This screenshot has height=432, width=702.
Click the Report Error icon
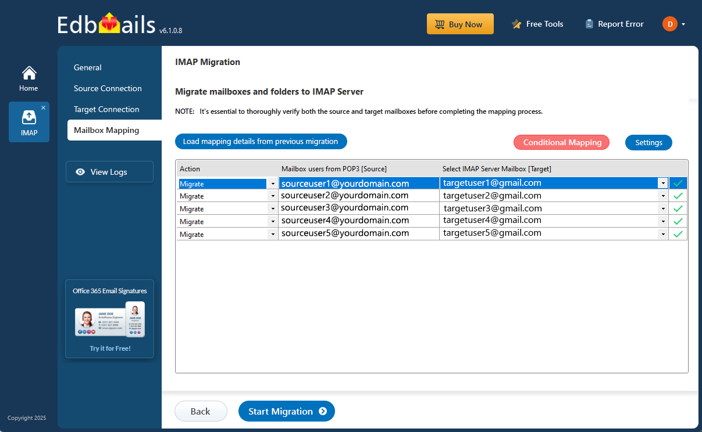[x=589, y=24]
